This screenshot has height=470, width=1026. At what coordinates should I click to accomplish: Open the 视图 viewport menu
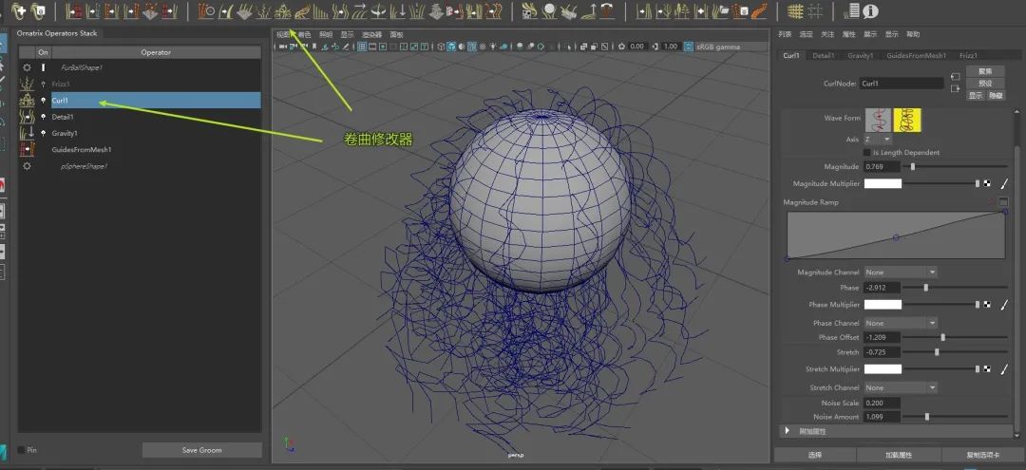click(x=283, y=34)
